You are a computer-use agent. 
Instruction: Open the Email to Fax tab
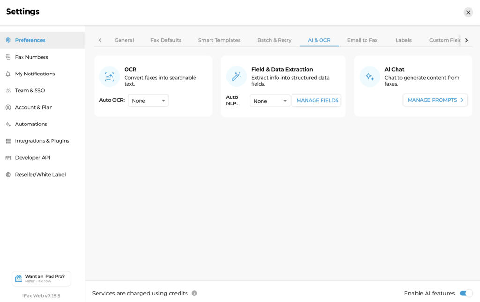pyautogui.click(x=362, y=40)
